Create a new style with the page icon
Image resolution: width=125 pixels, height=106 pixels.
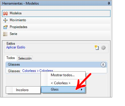tap(97, 48)
